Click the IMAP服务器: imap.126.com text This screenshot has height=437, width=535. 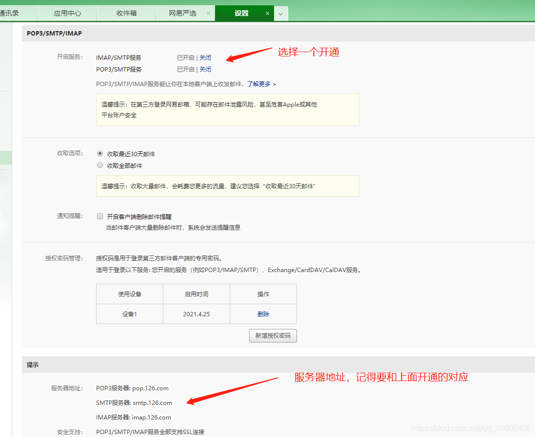click(x=134, y=418)
